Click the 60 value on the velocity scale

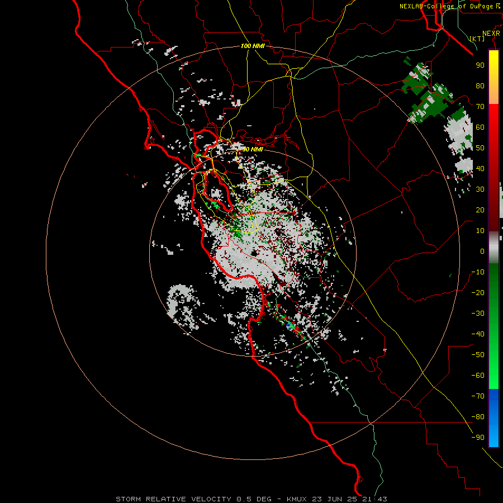(480, 127)
